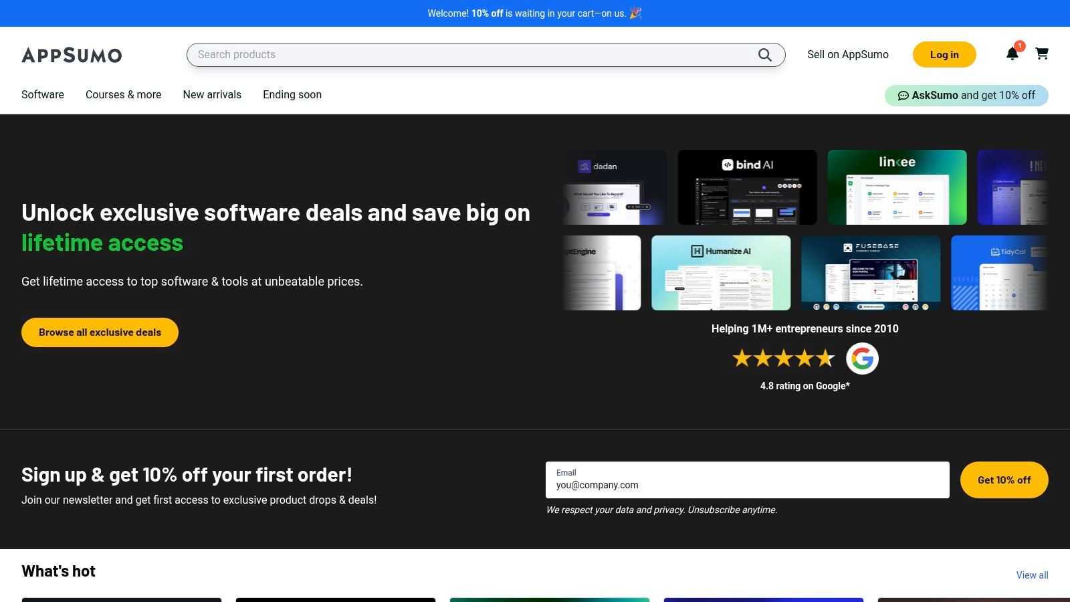The width and height of the screenshot is (1070, 602).
Task: Go to New arrivals
Action: pyautogui.click(x=212, y=94)
